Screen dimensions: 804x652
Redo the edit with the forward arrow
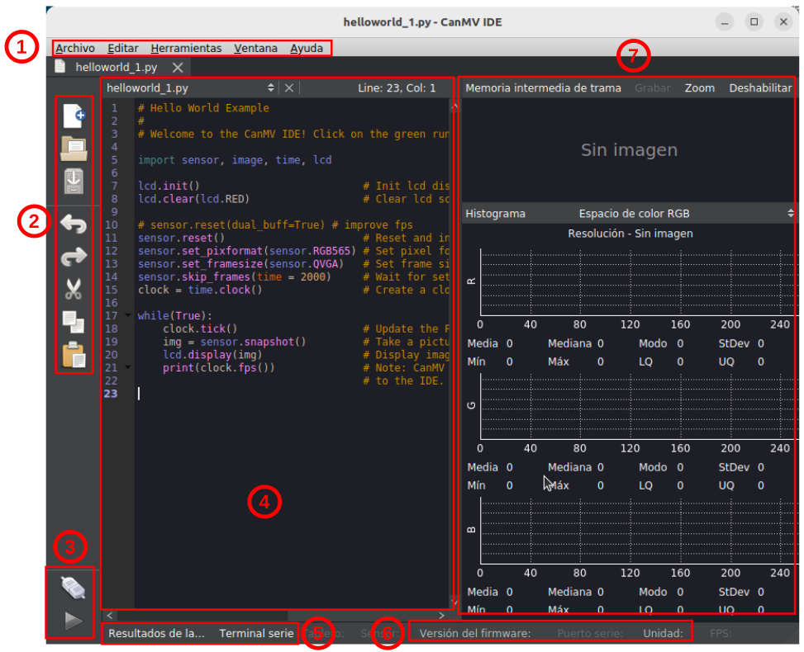[x=74, y=257]
